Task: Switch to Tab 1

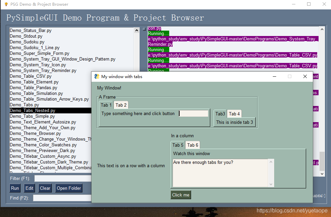Action: click(x=106, y=105)
